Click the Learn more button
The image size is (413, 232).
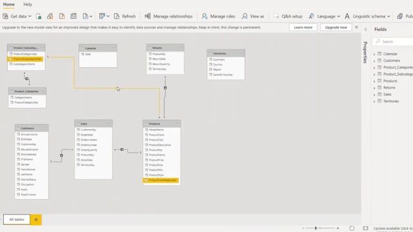coord(303,27)
